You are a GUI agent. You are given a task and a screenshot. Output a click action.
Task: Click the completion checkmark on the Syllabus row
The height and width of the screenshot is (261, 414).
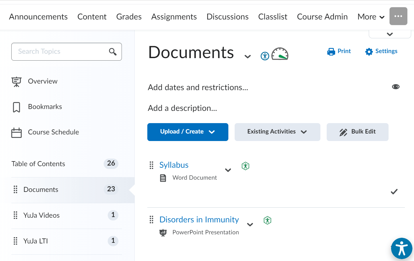(394, 191)
